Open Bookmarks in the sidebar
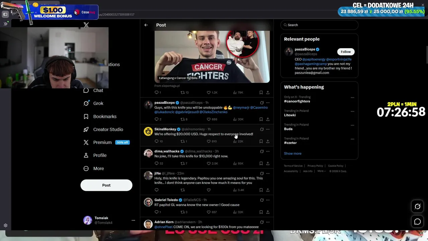 100,116
